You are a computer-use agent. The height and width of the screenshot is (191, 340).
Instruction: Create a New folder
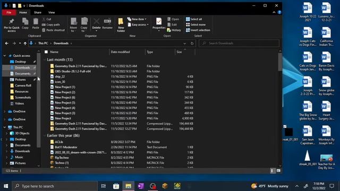[121, 25]
